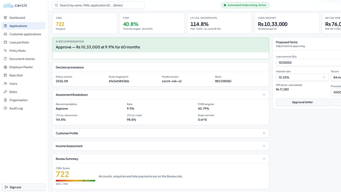The width and height of the screenshot is (341, 192).
Task: Open the Rate Grid page
Action: point(23,75)
